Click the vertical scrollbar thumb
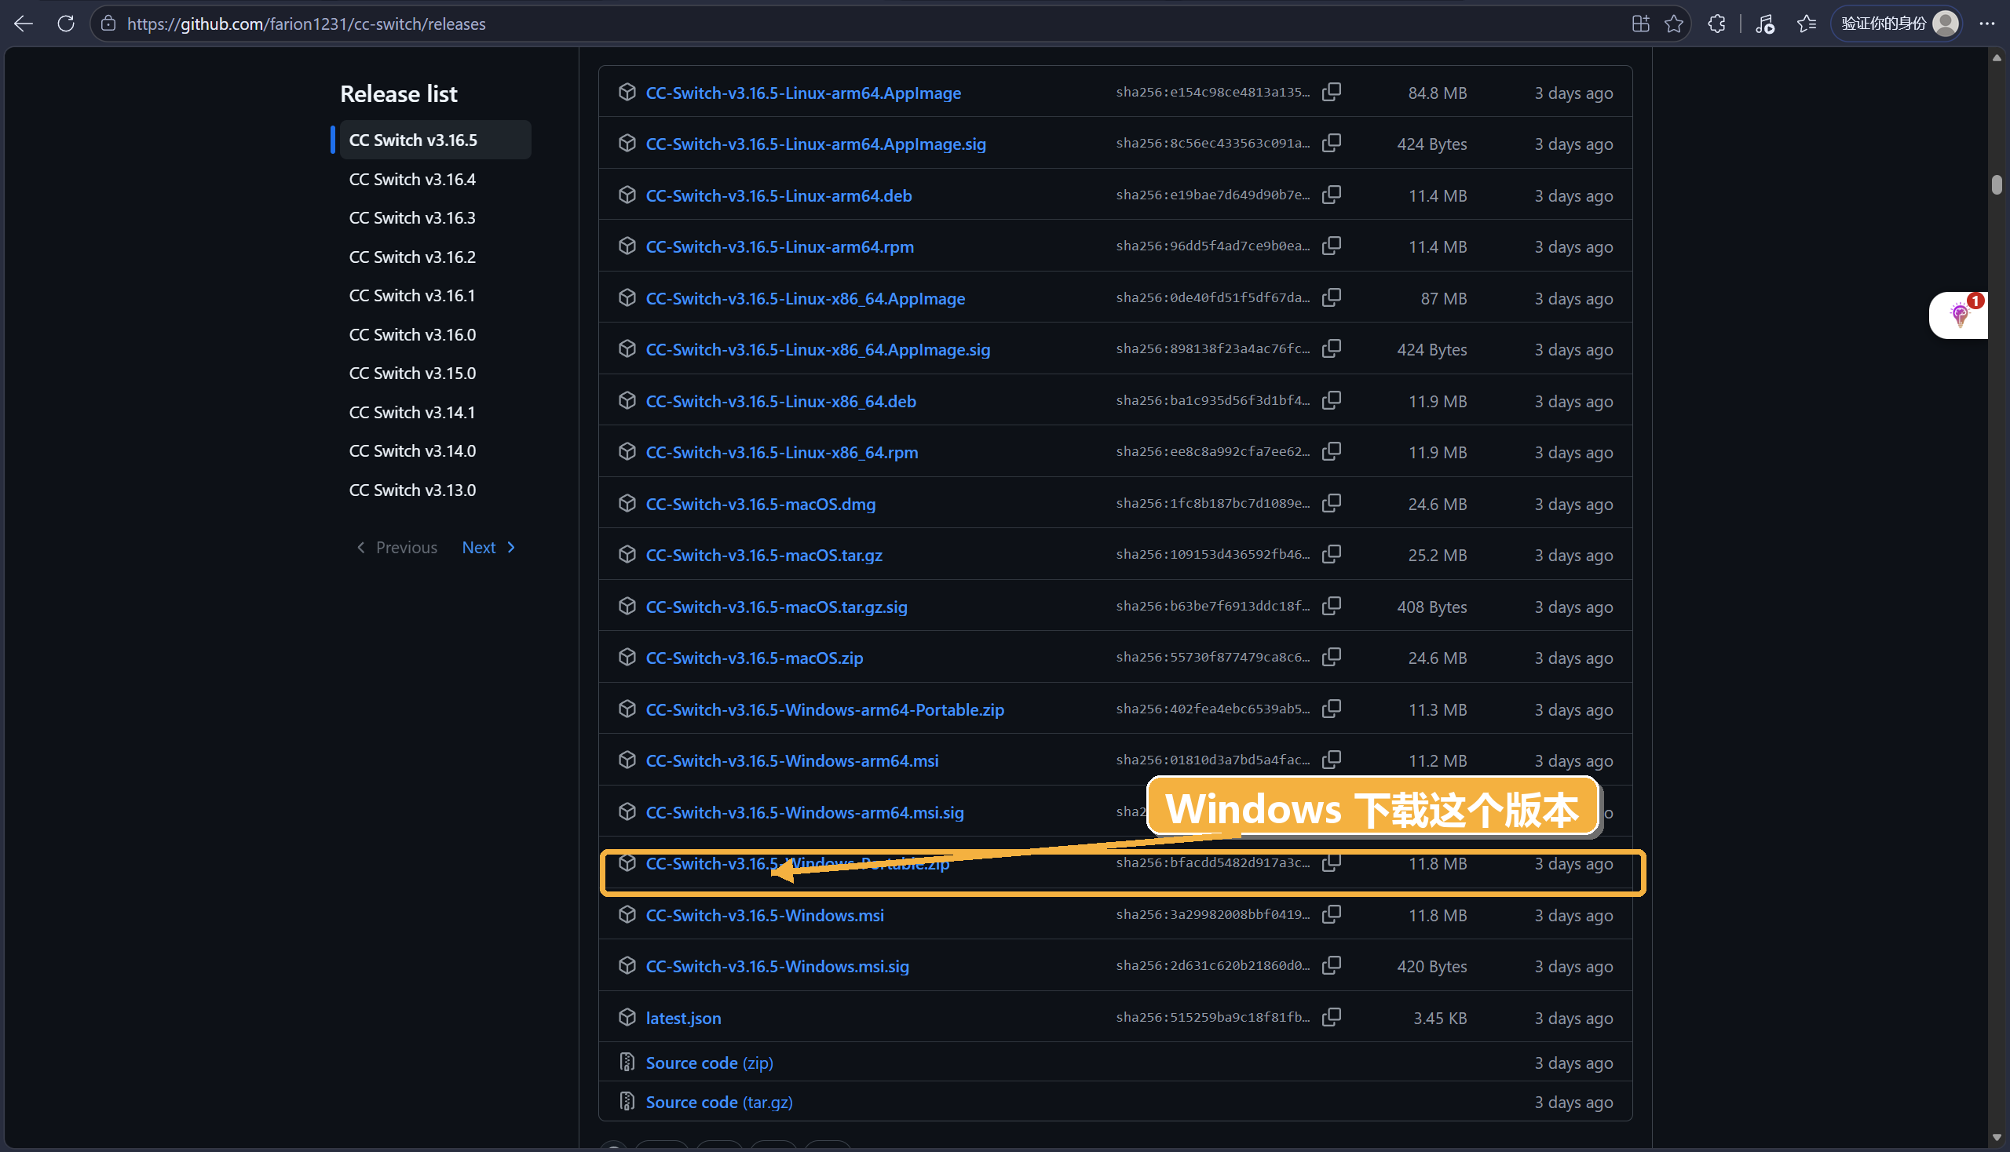 click(1997, 184)
